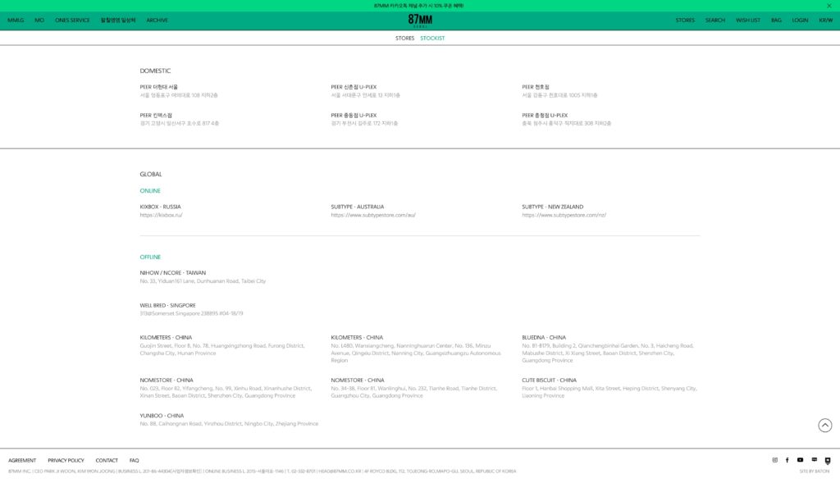Open PRIVACY POLICY in footer
The height and width of the screenshot is (483, 840).
[x=66, y=461]
